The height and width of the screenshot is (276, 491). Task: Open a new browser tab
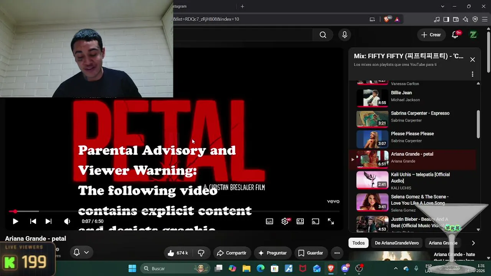242,7
